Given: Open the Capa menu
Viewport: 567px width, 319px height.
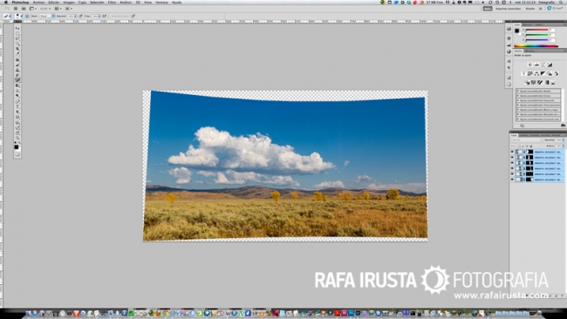Looking at the screenshot, I should (x=82, y=2).
